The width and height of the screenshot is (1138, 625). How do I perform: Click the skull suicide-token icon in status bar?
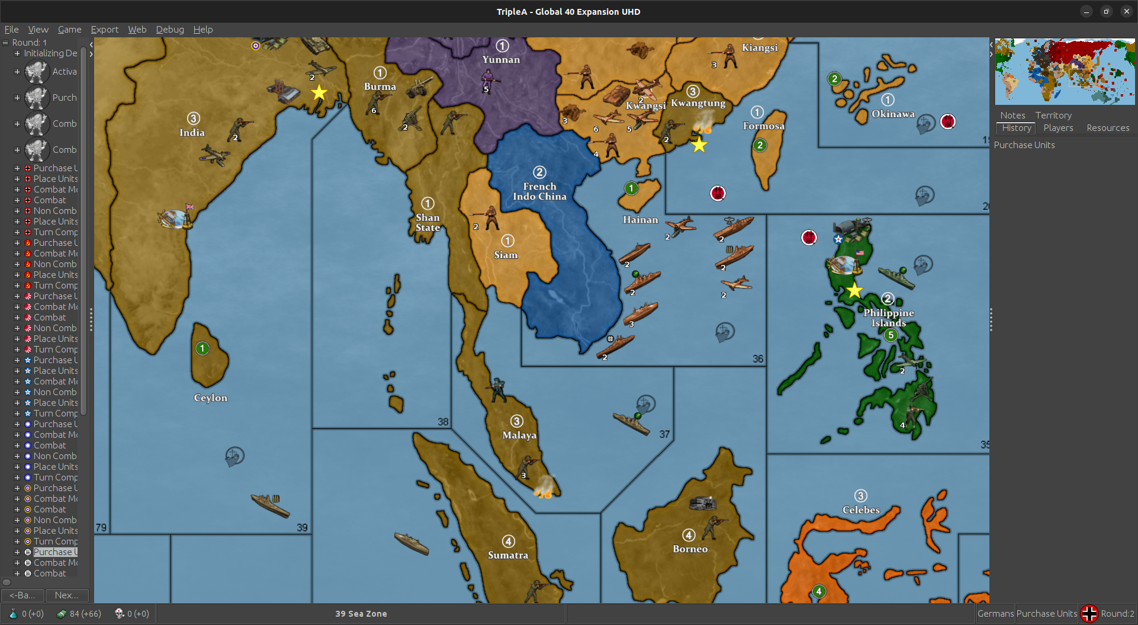[119, 614]
